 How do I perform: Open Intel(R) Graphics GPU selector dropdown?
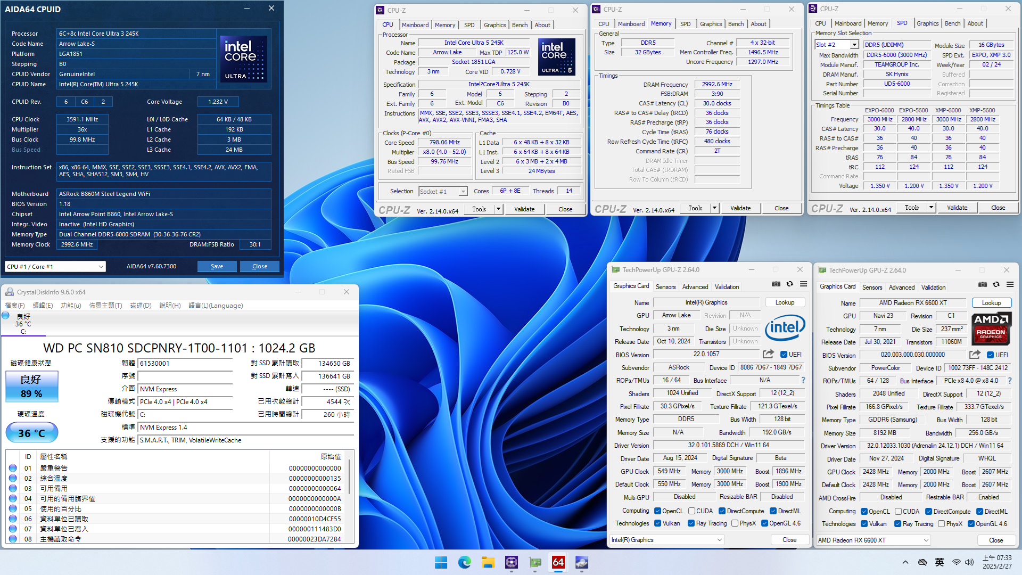coord(667,540)
